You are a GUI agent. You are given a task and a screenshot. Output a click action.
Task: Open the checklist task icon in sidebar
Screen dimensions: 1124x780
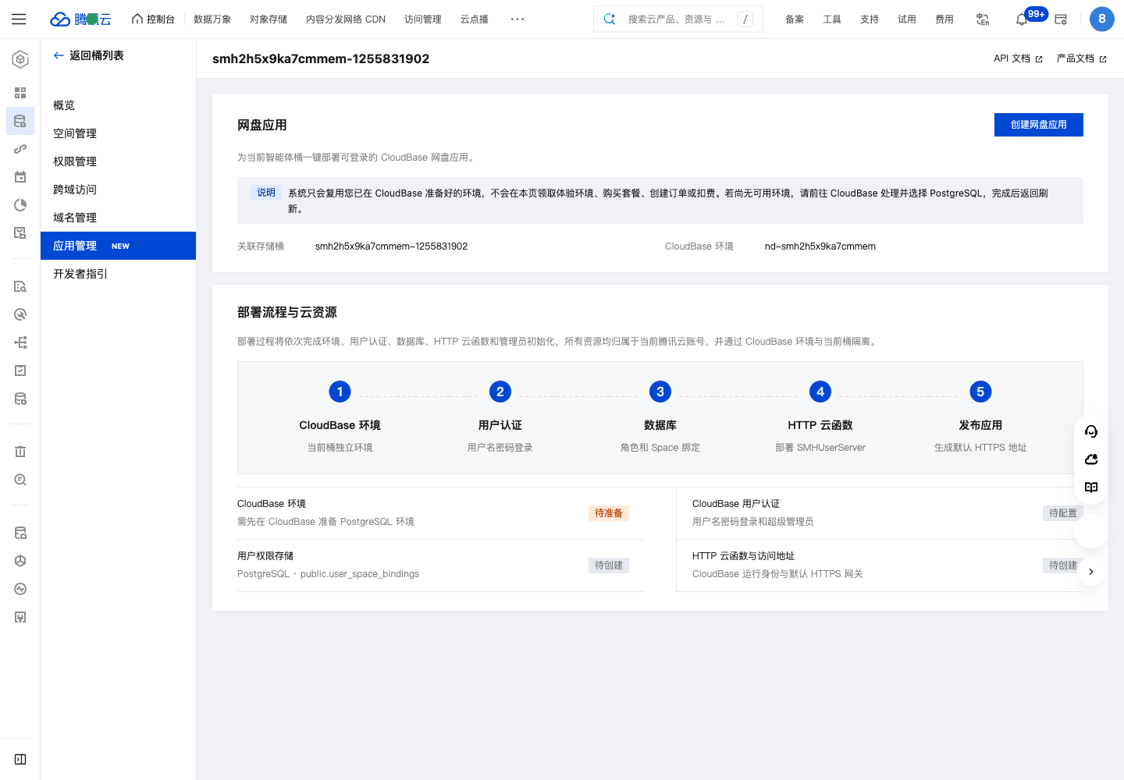tap(20, 370)
